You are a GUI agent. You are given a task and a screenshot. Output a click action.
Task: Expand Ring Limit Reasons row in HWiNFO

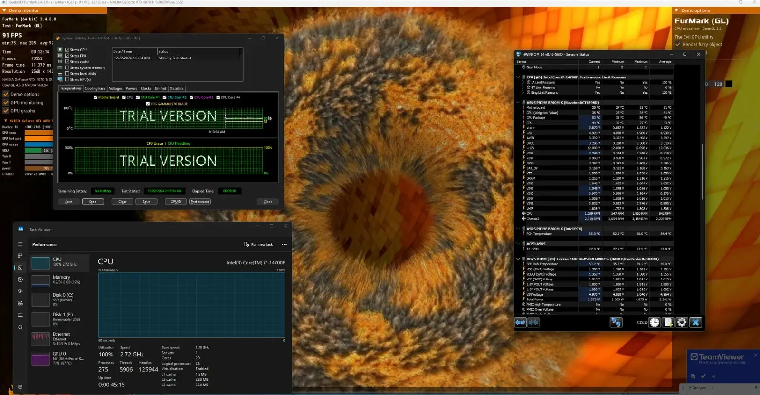point(523,92)
